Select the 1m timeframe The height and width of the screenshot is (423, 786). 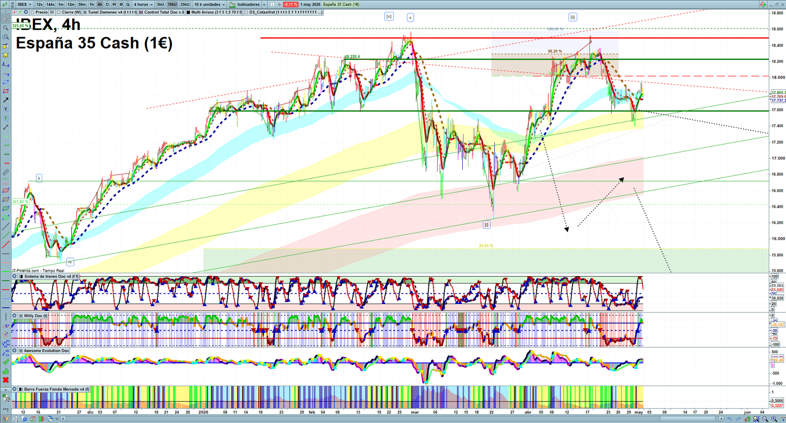61,4
